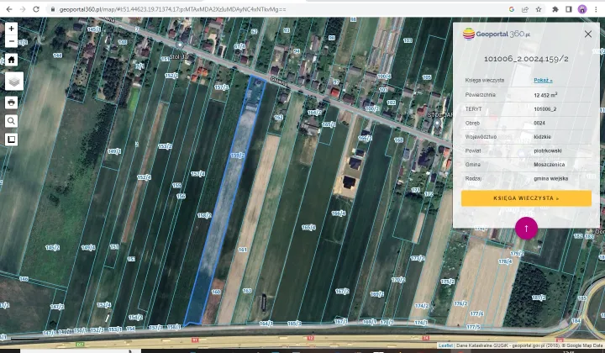Click the 'Pokaż »' land register link
Image resolution: width=605 pixels, height=353 pixels.
point(543,80)
